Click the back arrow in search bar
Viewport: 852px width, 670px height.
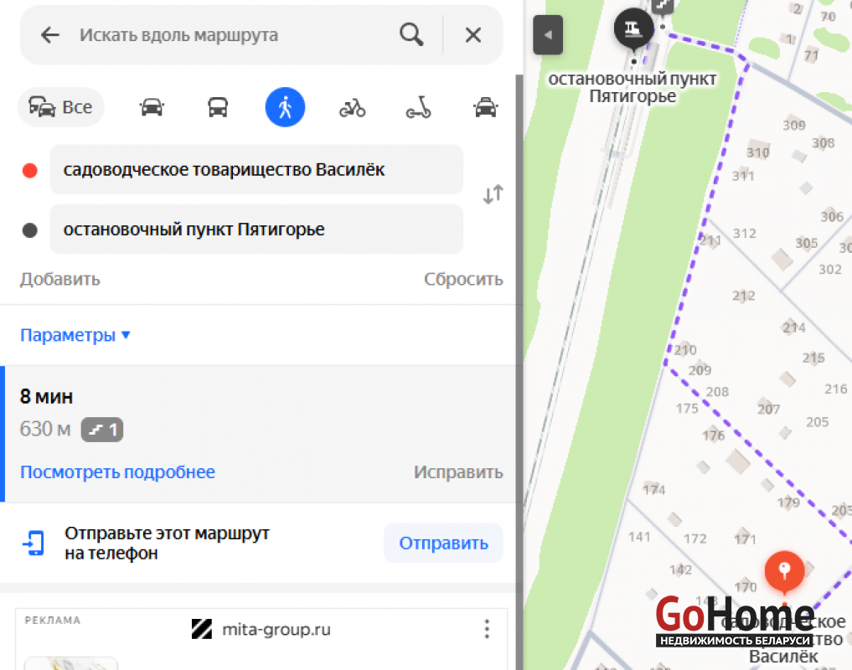(x=50, y=35)
